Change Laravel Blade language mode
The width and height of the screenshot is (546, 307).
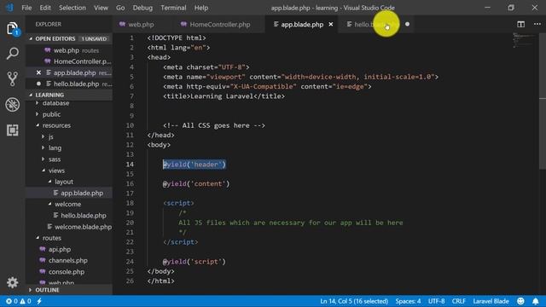491,301
